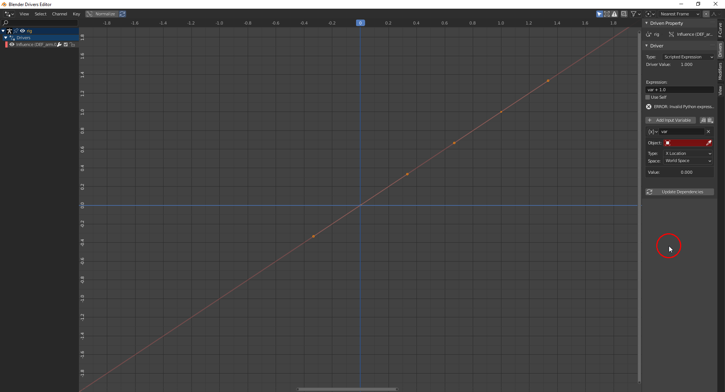Enable the Use Self checkbox

point(648,97)
